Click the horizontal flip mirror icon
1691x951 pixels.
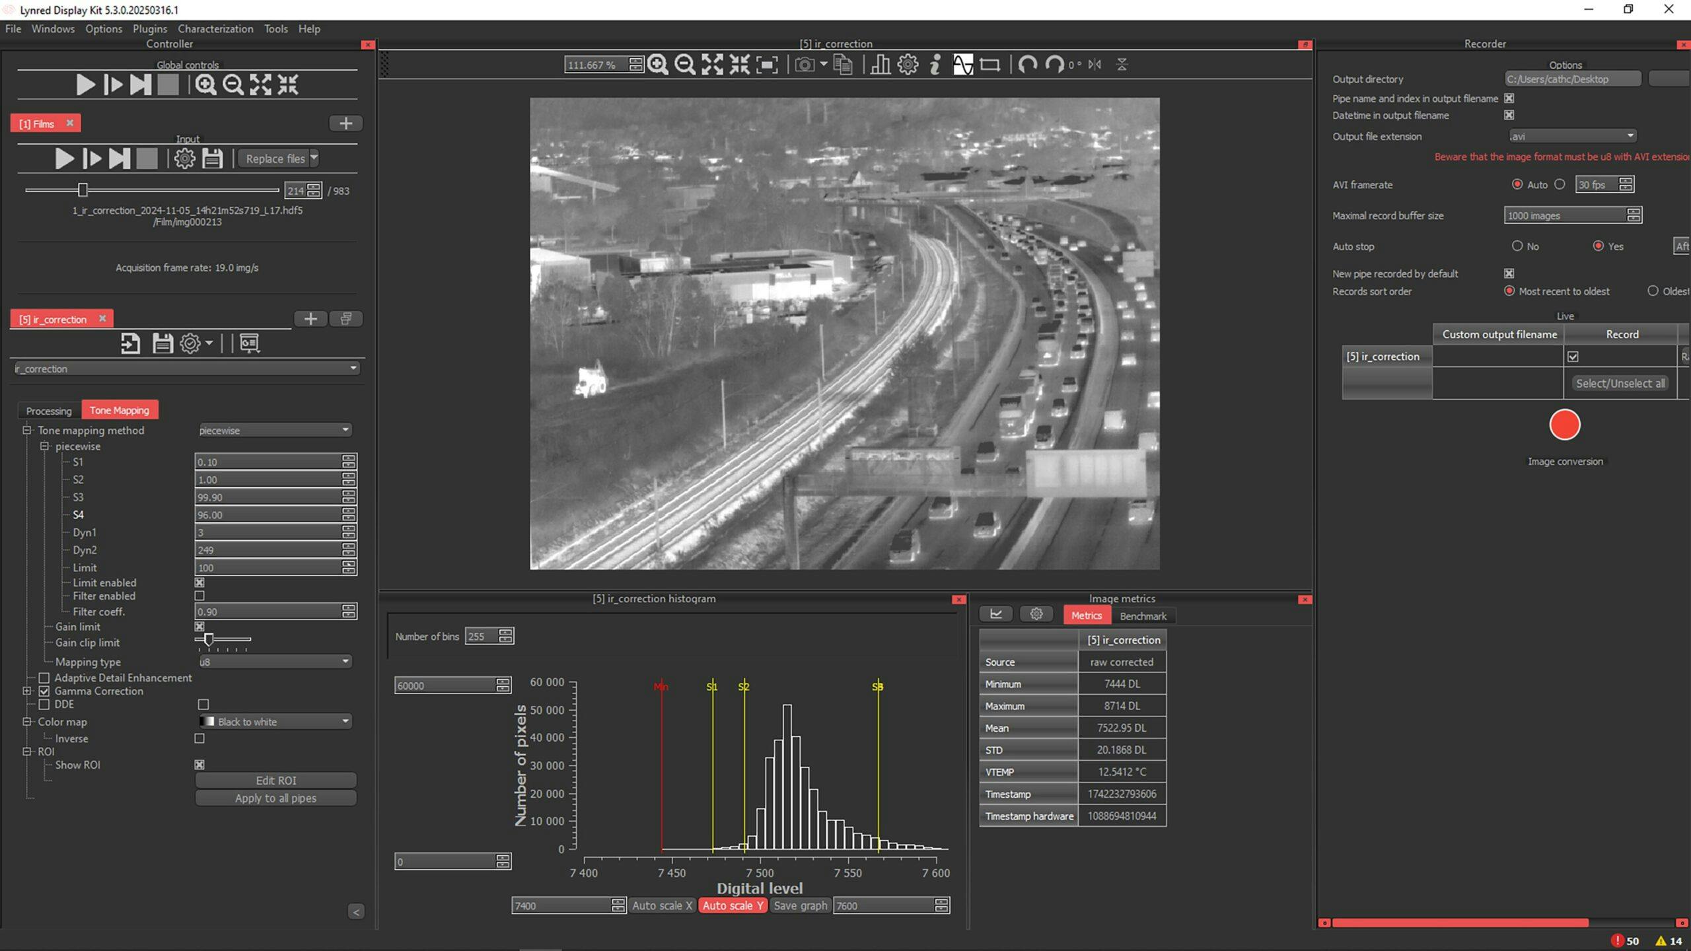point(1095,65)
